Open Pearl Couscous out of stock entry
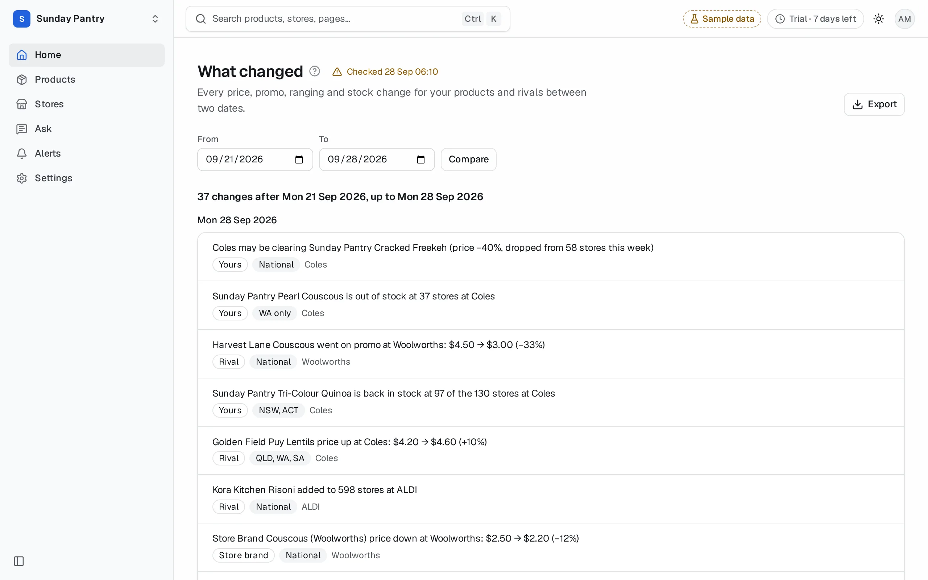Screen dimensions: 928x580 [551, 305]
